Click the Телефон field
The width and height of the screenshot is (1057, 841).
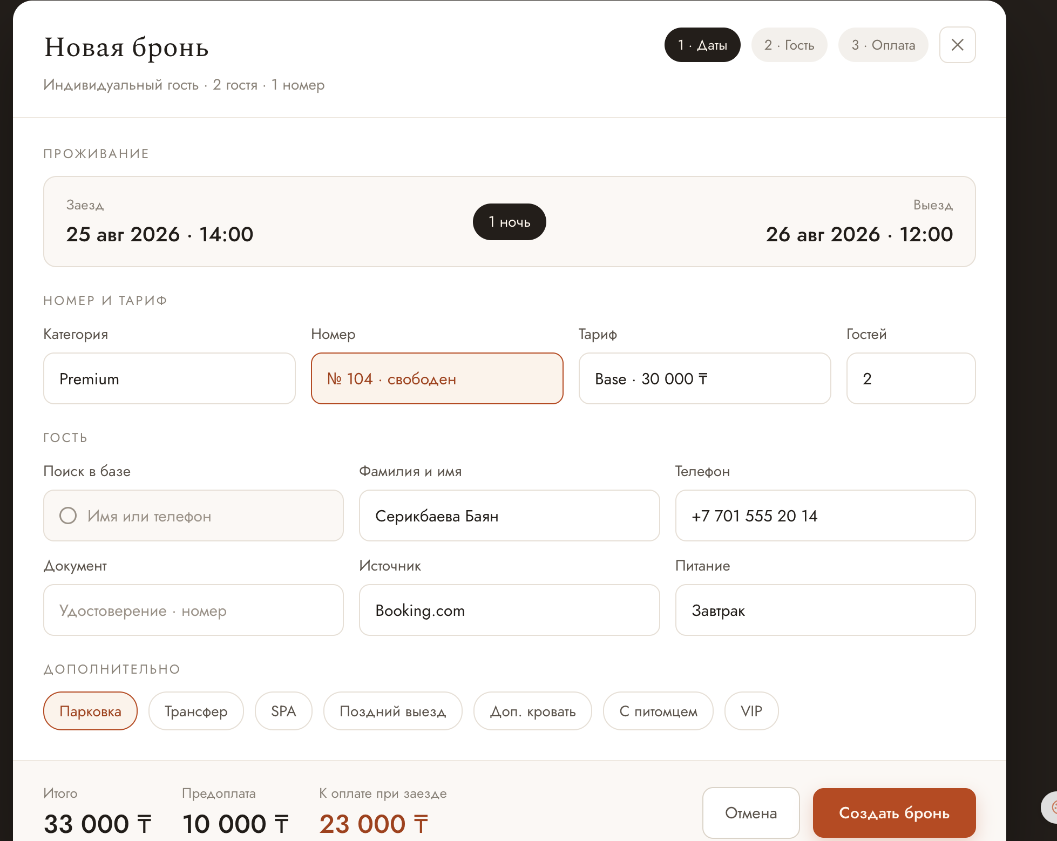tap(825, 516)
